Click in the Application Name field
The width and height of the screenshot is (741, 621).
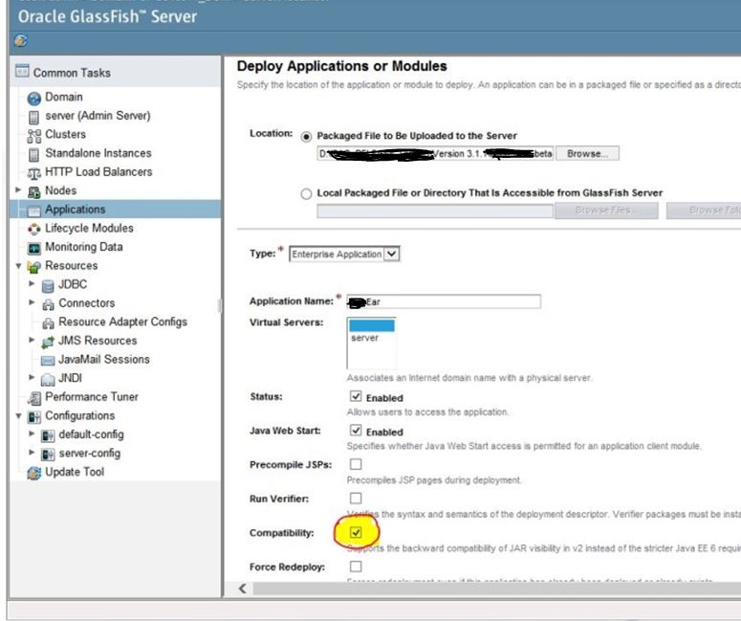pos(444,301)
